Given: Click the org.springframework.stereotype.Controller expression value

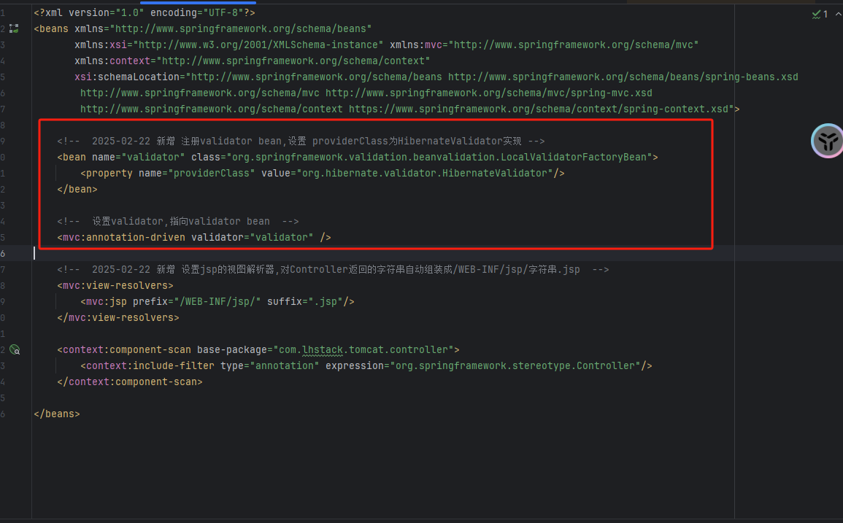Looking at the screenshot, I should [x=517, y=365].
